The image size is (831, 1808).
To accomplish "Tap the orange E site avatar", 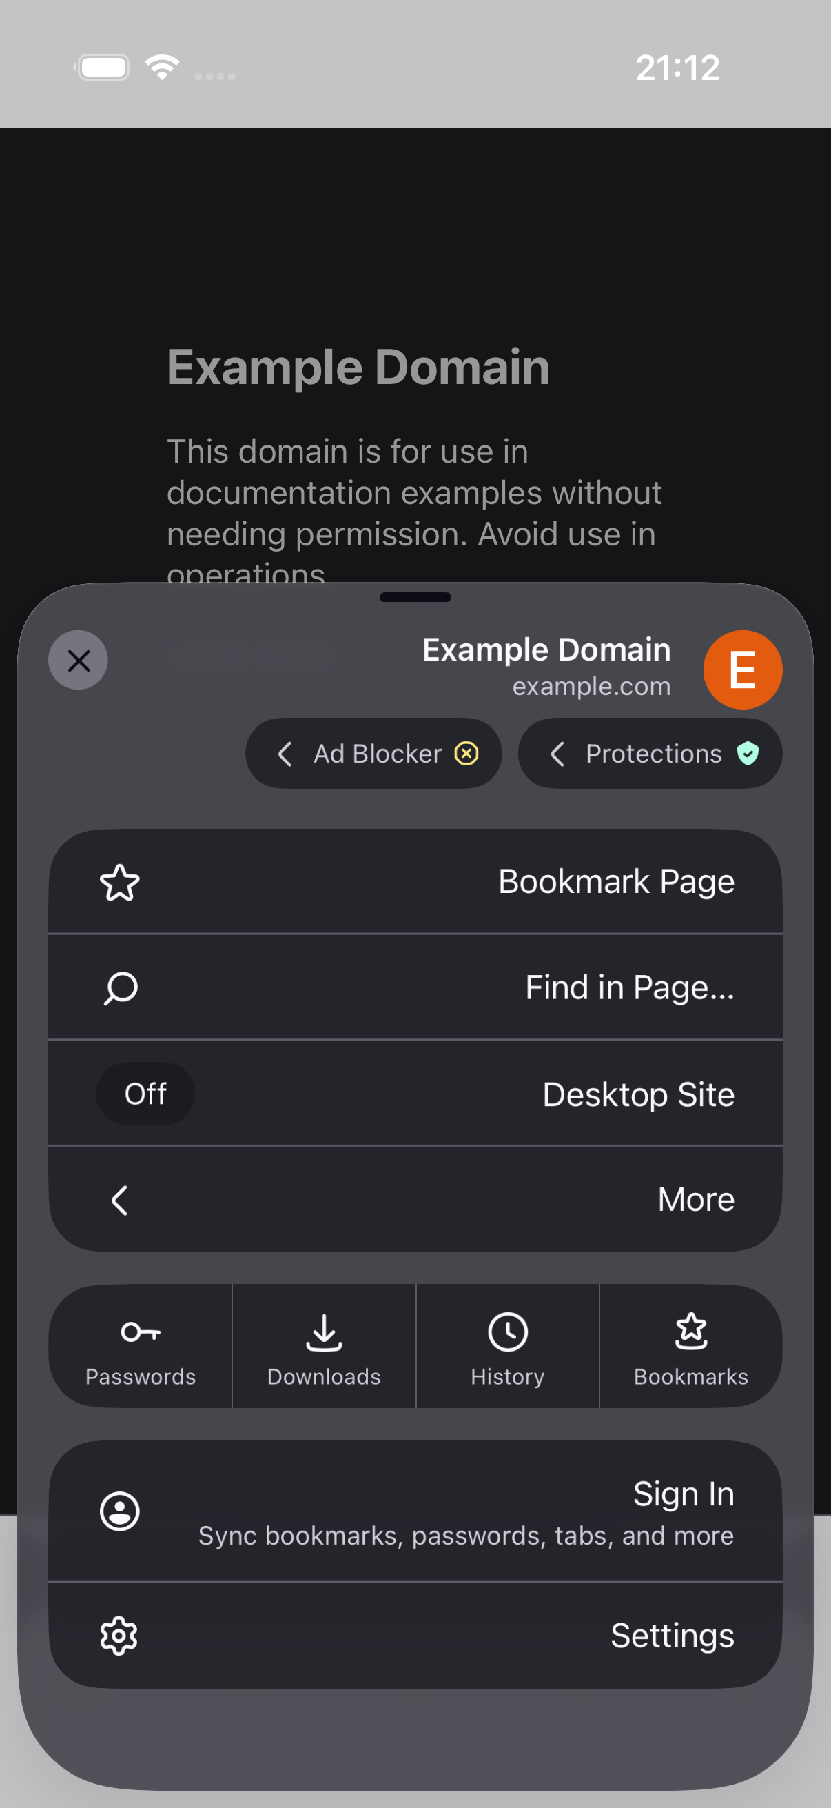I will point(743,670).
